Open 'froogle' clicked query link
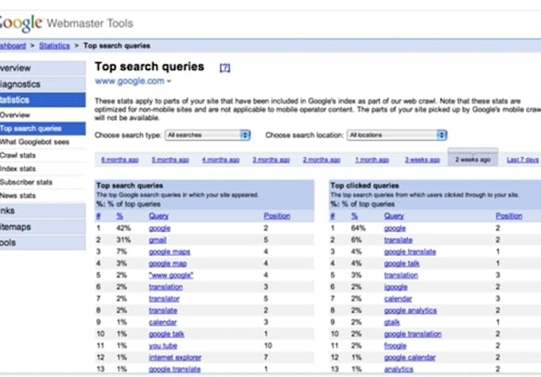The width and height of the screenshot is (541, 377). click(395, 346)
